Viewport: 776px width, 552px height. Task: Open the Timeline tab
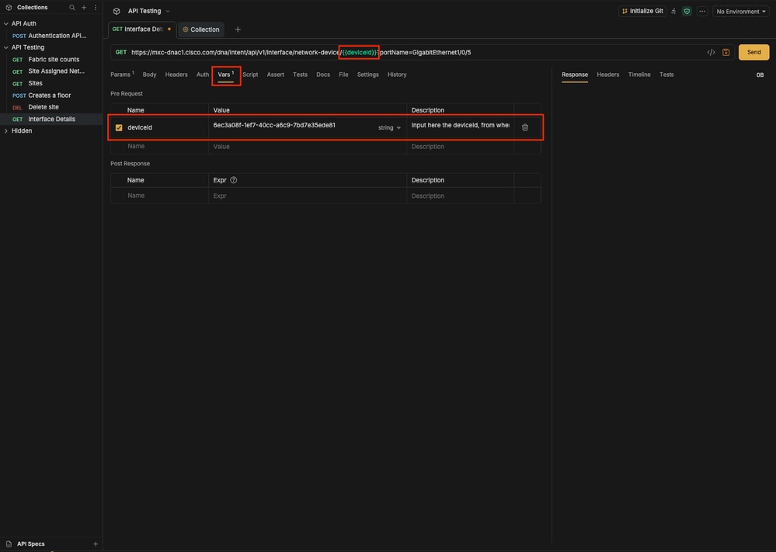coord(639,75)
